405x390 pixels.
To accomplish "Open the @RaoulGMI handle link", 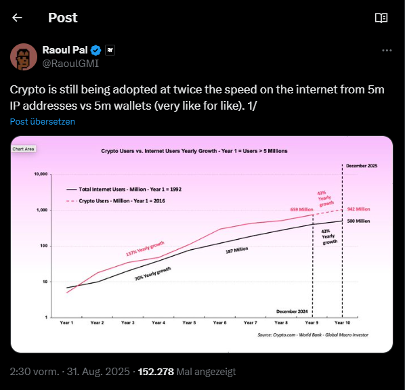I will [70, 64].
